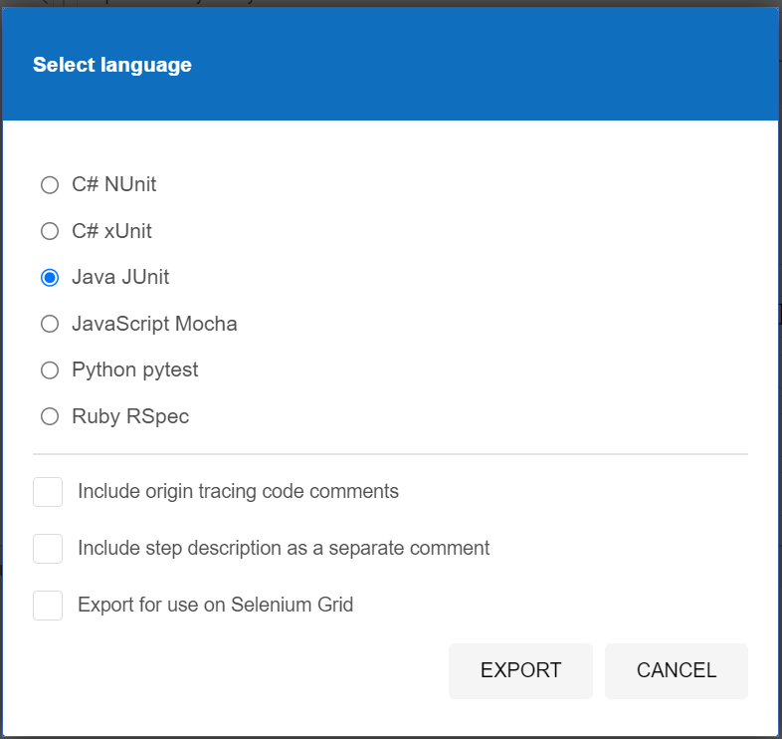This screenshot has height=739, width=782.
Task: Click 'Export for use on Selenium Grid' text
Action: [x=215, y=605]
